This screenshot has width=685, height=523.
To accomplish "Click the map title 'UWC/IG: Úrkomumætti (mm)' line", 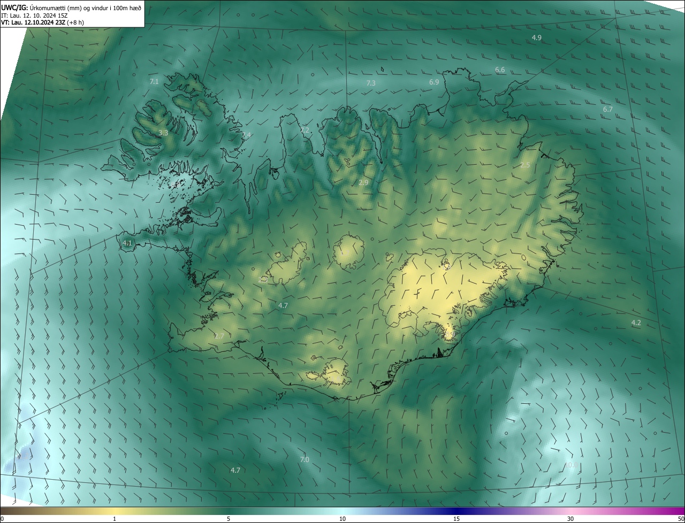I will click(72, 7).
